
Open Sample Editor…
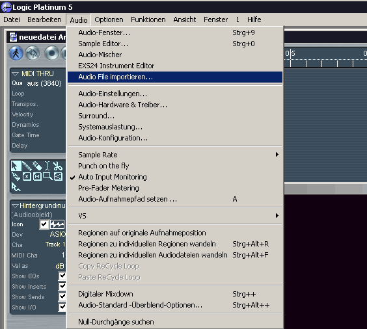[x=175, y=44]
